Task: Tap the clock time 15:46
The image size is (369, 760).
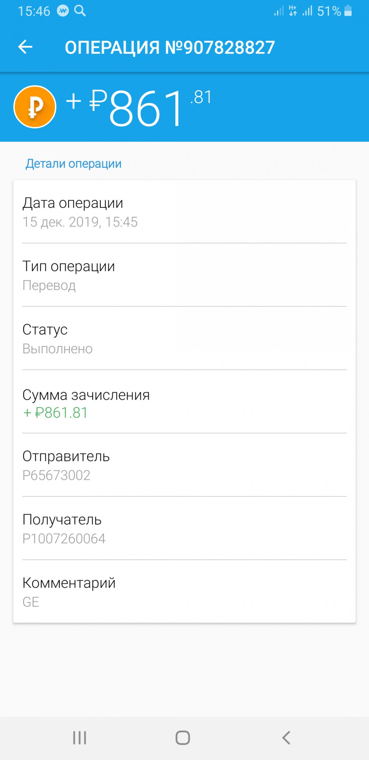Action: point(34,11)
